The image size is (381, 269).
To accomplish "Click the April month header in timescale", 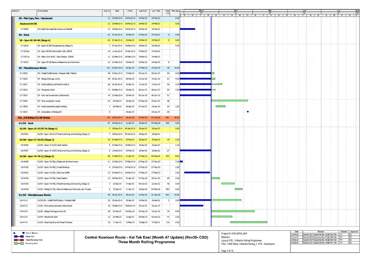I will pos(236,10).
